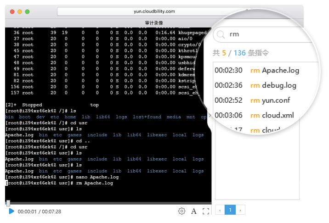This screenshot has width=329, height=223.
Task: Click the '[2]+ Stopped top' terminal line
Action: 52,105
